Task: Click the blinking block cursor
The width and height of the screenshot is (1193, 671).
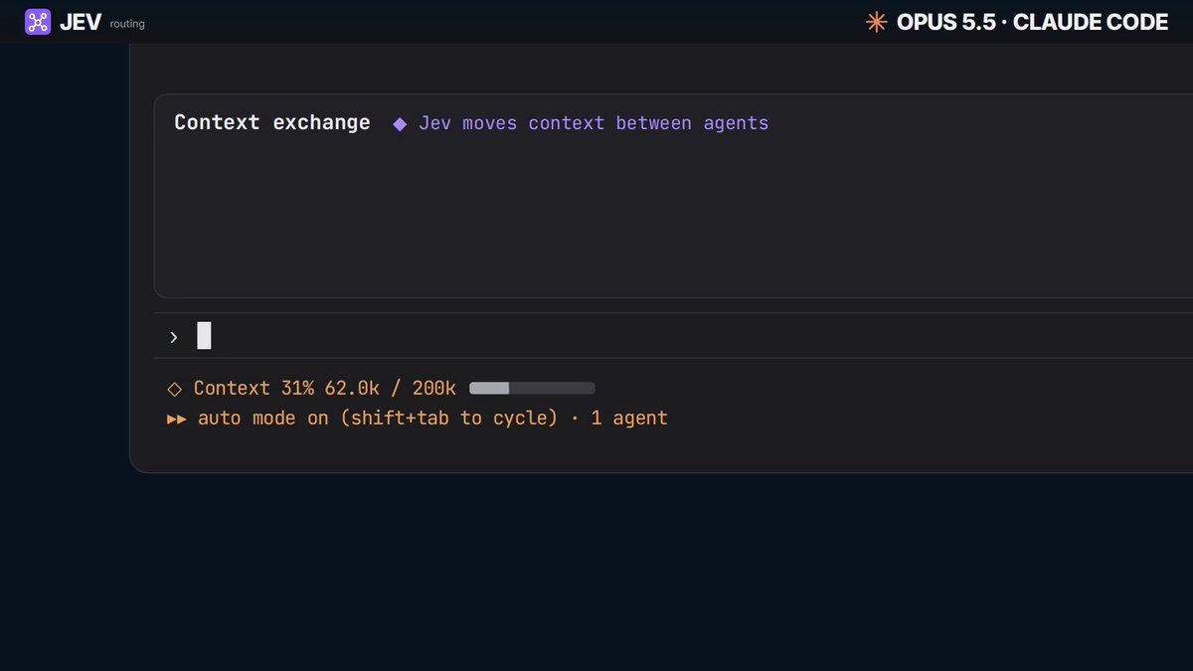Action: (204, 336)
